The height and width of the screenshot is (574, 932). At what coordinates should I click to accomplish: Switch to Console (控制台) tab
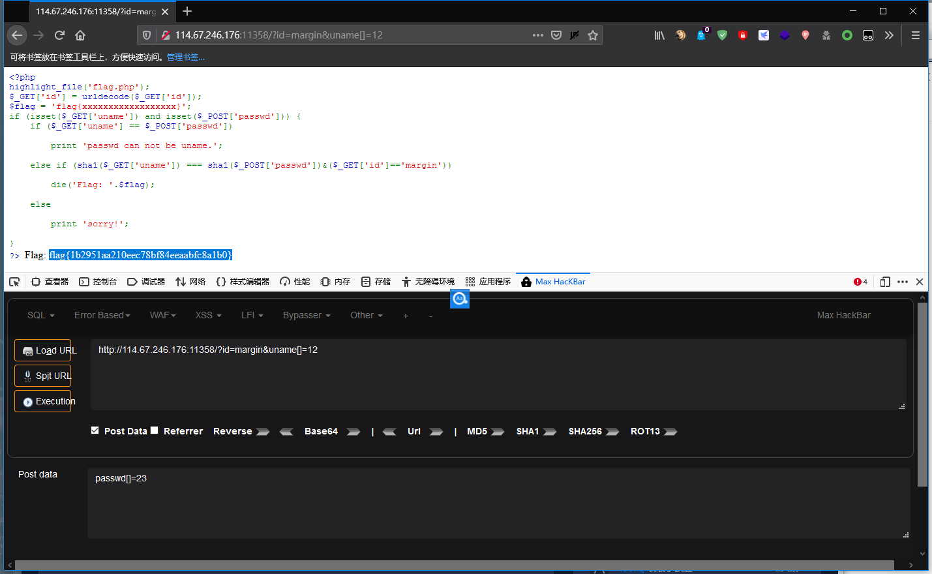click(98, 282)
